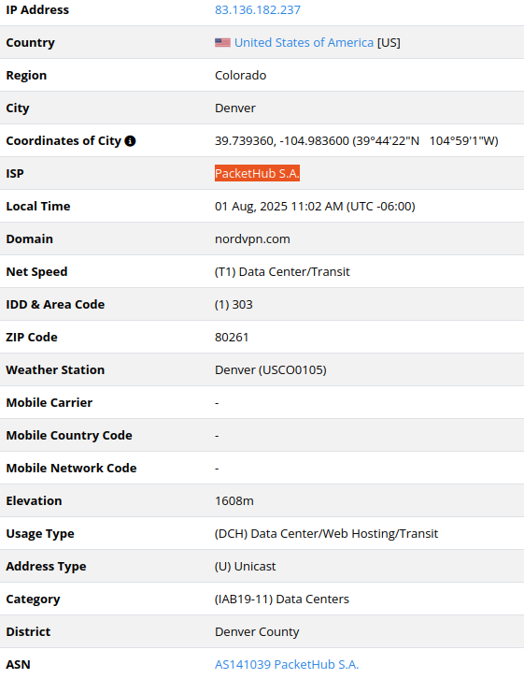Click the ZIP code 80261

tap(232, 337)
